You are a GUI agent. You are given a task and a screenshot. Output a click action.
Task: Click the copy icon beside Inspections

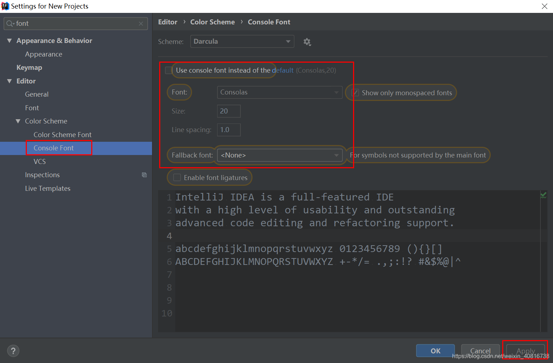click(x=144, y=175)
